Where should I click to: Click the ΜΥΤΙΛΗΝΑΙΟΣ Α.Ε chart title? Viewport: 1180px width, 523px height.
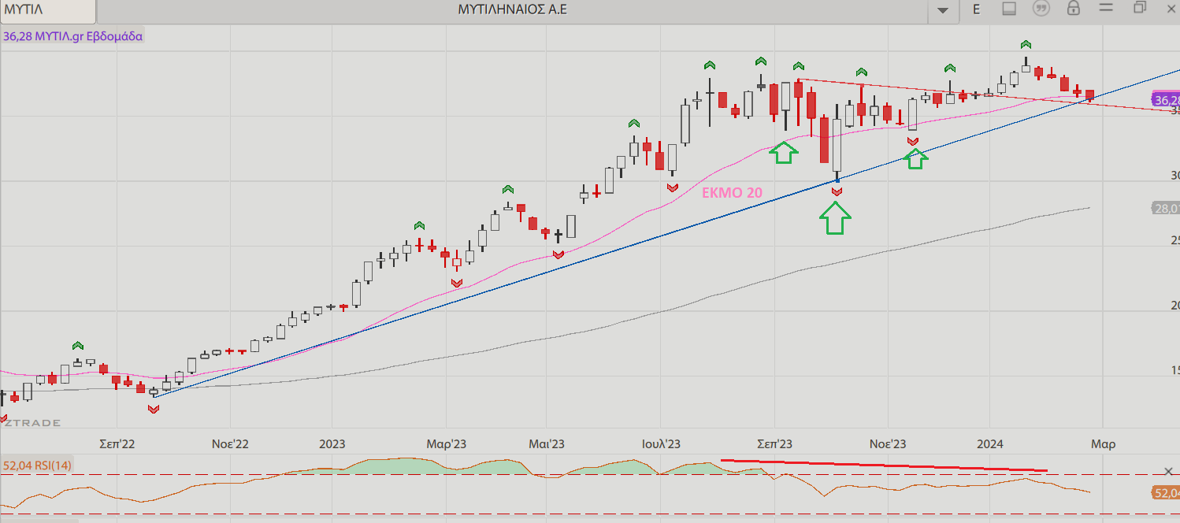click(x=513, y=9)
